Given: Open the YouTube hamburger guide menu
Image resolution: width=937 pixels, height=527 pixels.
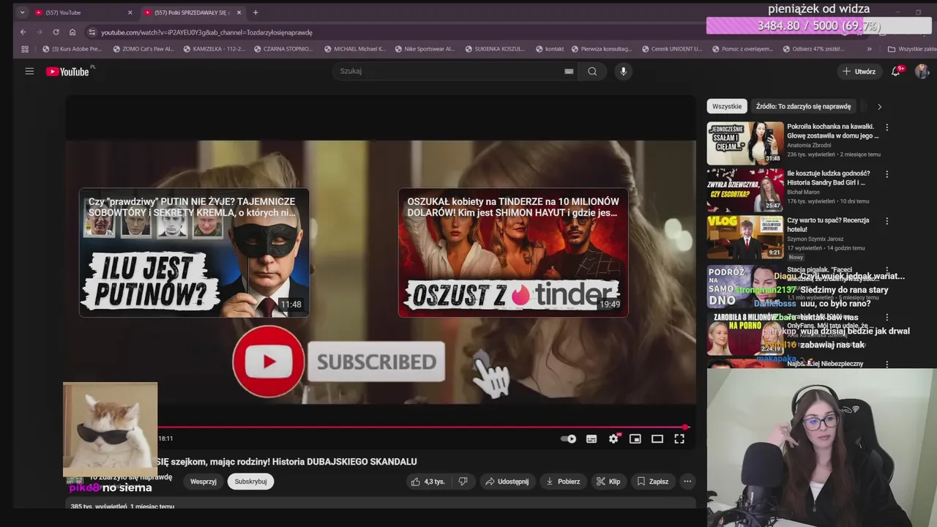Looking at the screenshot, I should 29,71.
